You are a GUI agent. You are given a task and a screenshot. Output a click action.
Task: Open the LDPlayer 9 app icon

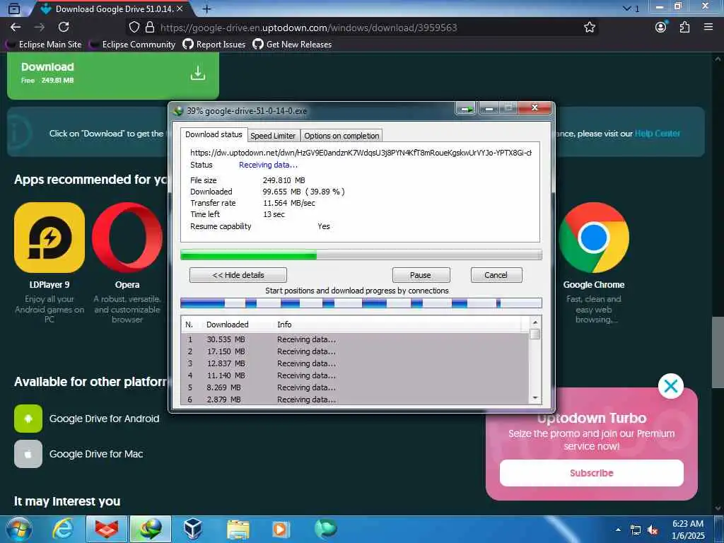pos(49,238)
